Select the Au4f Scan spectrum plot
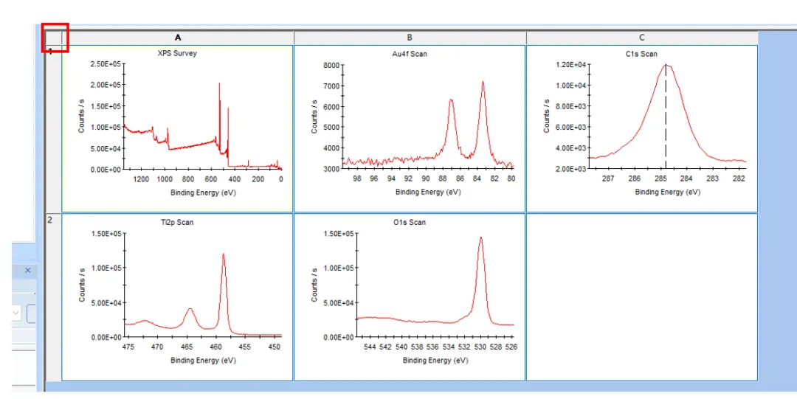The width and height of the screenshot is (797, 399). 410,128
